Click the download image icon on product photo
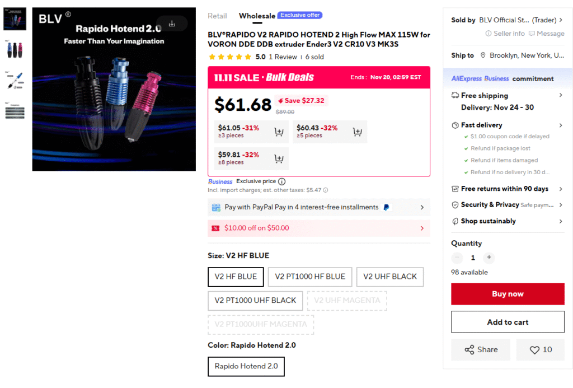573x388 pixels. tap(172, 24)
